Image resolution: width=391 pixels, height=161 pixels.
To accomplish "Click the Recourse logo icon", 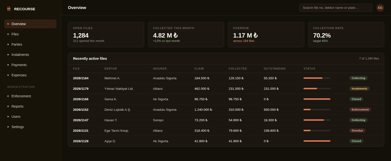I will tap(9, 9).
